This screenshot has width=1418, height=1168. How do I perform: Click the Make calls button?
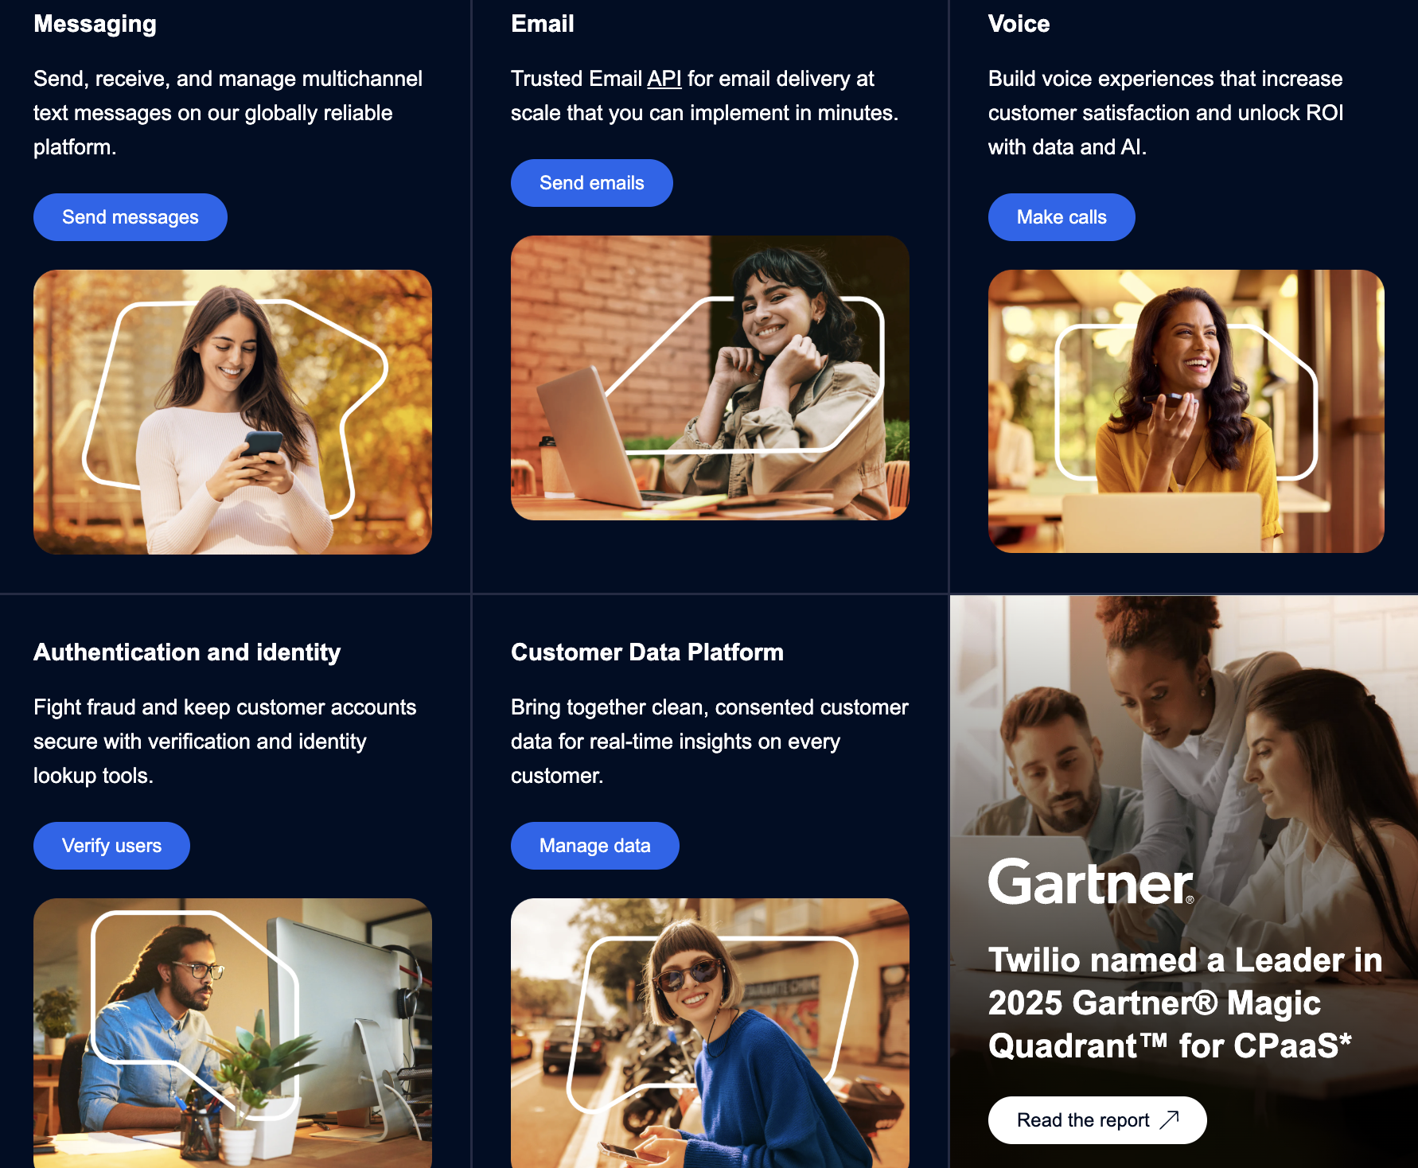[x=1062, y=217]
